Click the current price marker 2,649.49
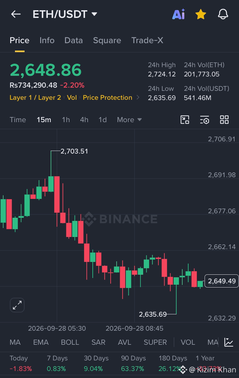Image resolution: width=239 pixels, height=378 pixels. click(x=221, y=281)
